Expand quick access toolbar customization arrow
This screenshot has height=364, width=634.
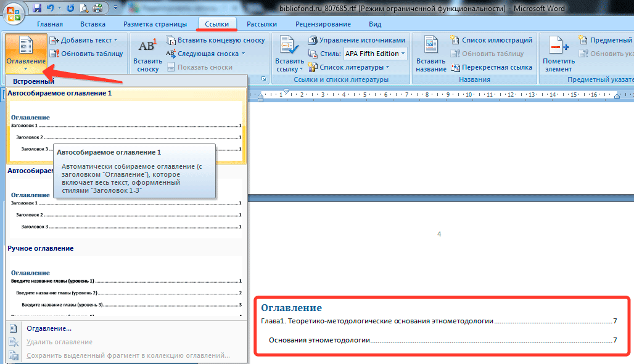(x=115, y=8)
